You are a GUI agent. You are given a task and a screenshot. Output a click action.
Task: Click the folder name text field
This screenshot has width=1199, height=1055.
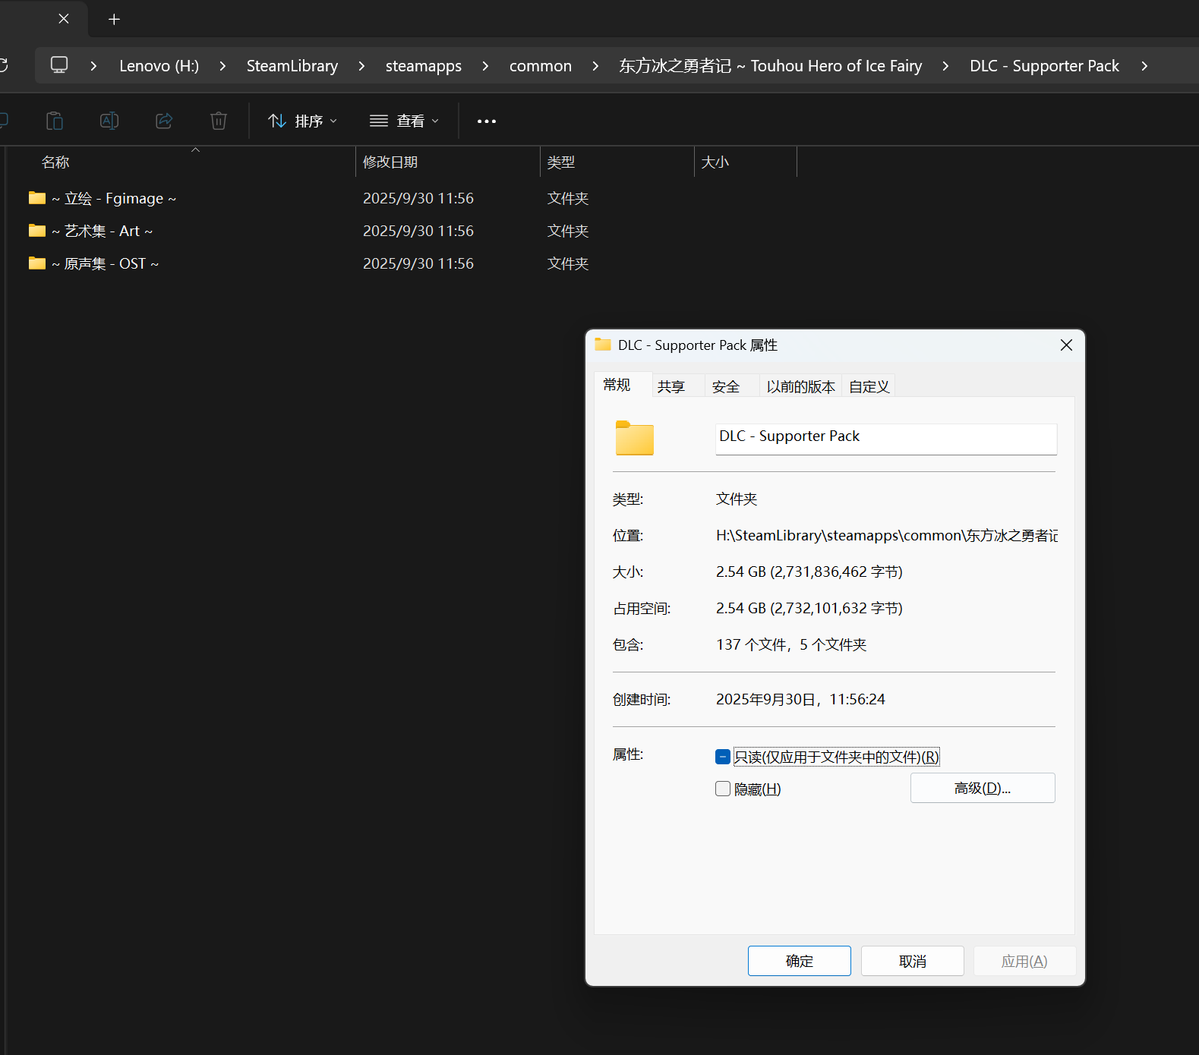point(885,439)
